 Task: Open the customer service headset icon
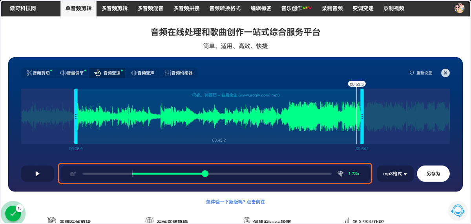[457, 210]
